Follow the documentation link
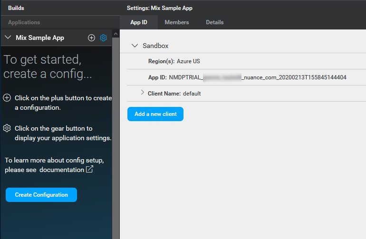 (61, 170)
